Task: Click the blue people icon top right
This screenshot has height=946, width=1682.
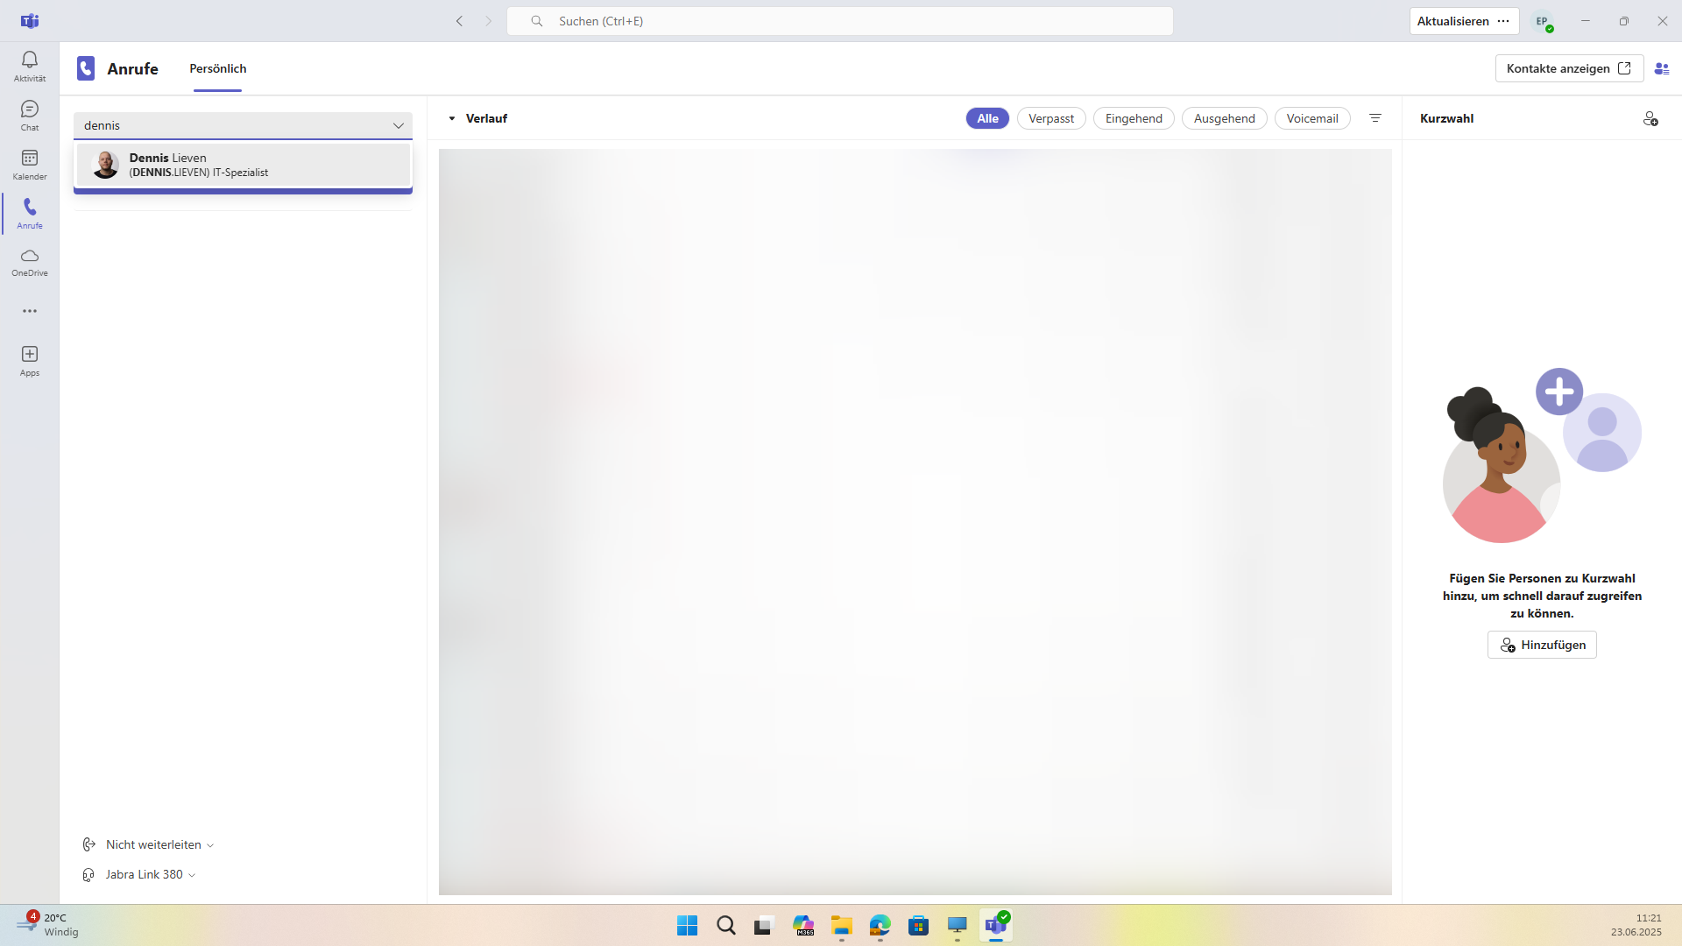Action: point(1661,68)
